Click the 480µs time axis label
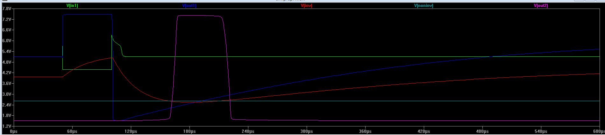 pos(482,131)
